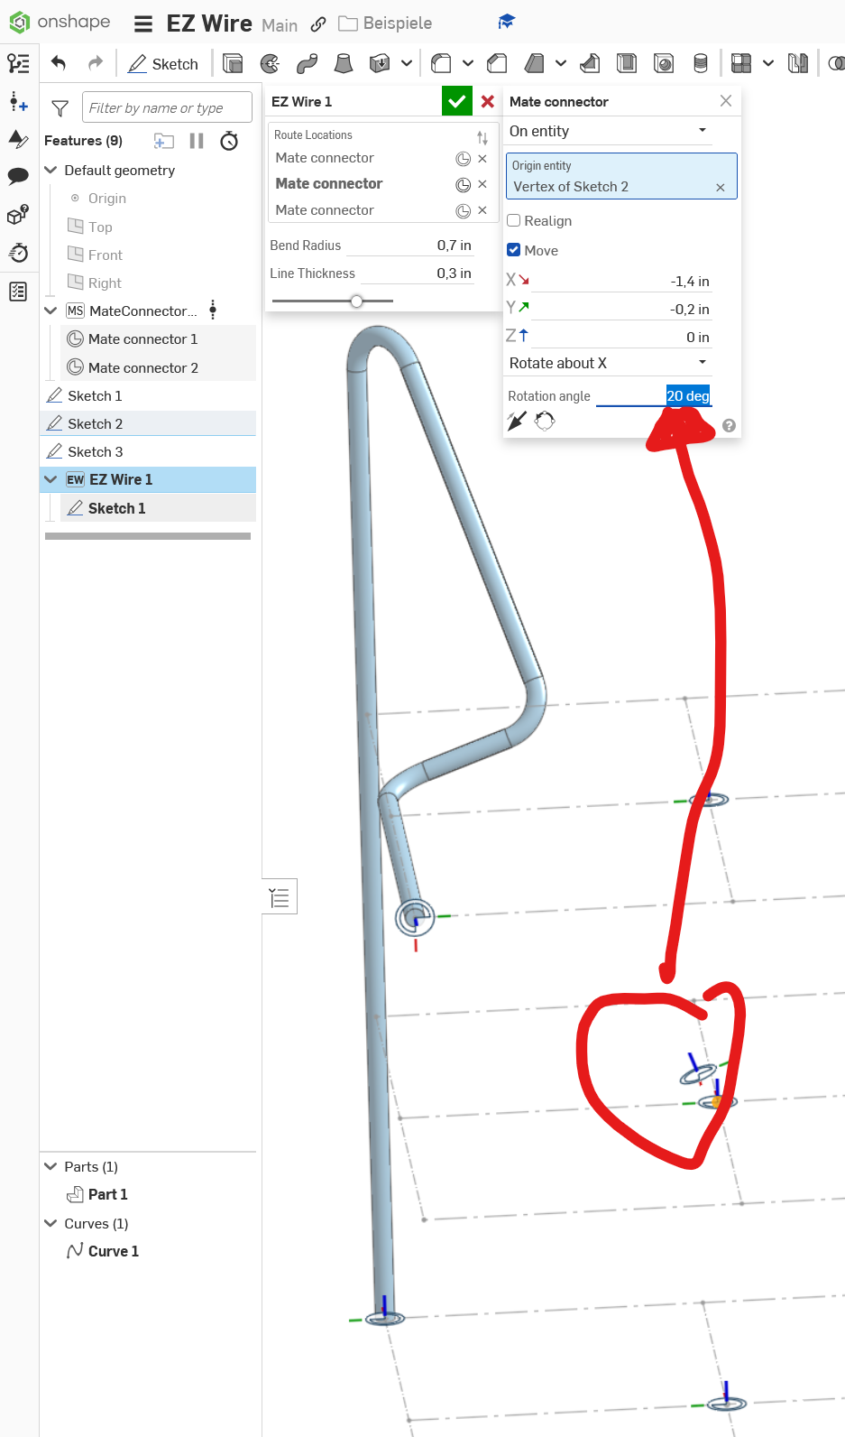Click the Filter by name or type field
The height and width of the screenshot is (1437, 845).
167,107
